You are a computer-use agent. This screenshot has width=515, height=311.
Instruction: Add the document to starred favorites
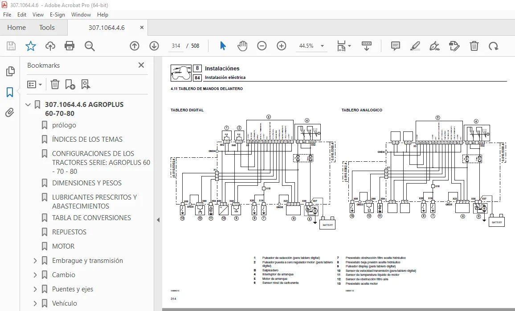tap(31, 46)
